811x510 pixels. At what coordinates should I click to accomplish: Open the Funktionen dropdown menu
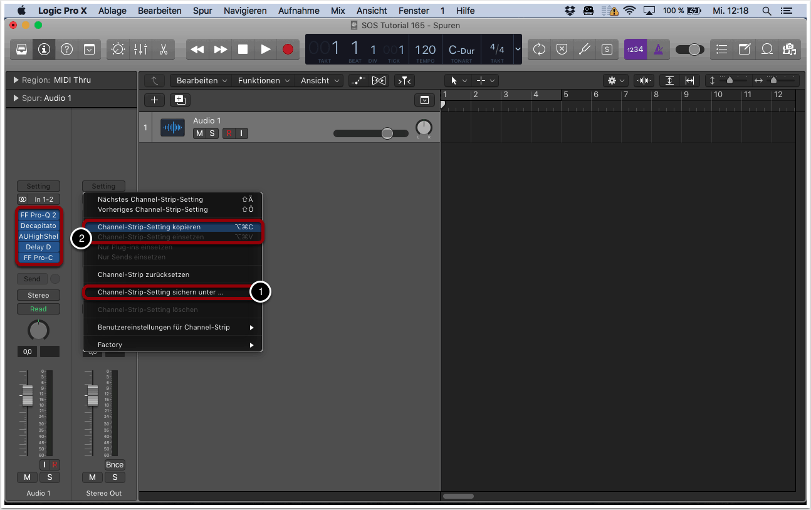(263, 80)
